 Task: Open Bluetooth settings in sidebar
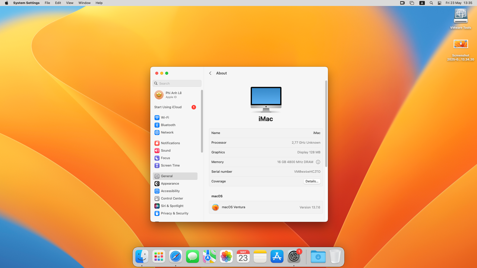(x=175, y=125)
